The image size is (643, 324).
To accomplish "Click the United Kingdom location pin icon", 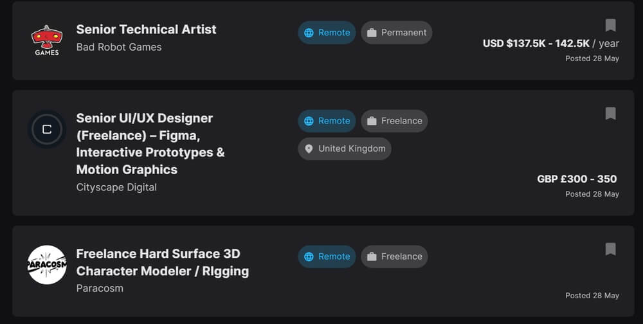I will coord(309,149).
